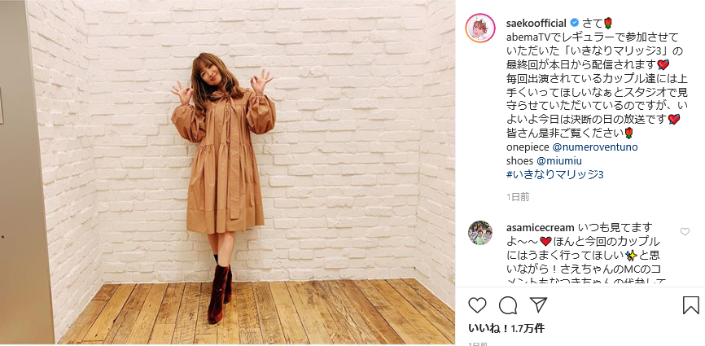Click the white brick wall in the photo

(346, 135)
